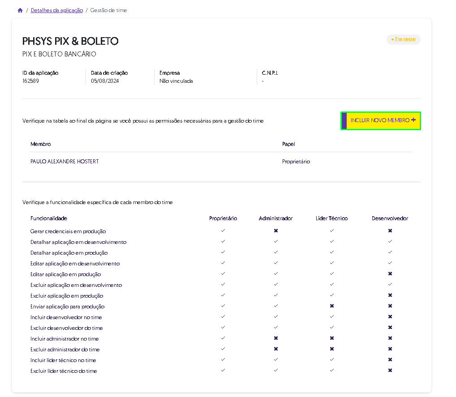Click the Não vinculada company value
The height and width of the screenshot is (397, 456).
coord(176,81)
